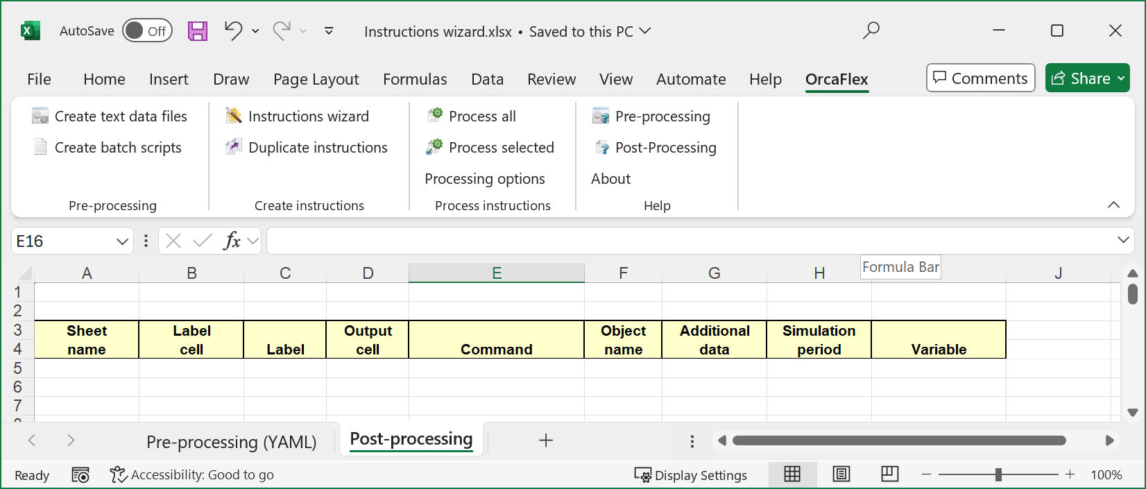
Task: Switch to Pre-processing (YAML) sheet
Action: [x=231, y=442]
